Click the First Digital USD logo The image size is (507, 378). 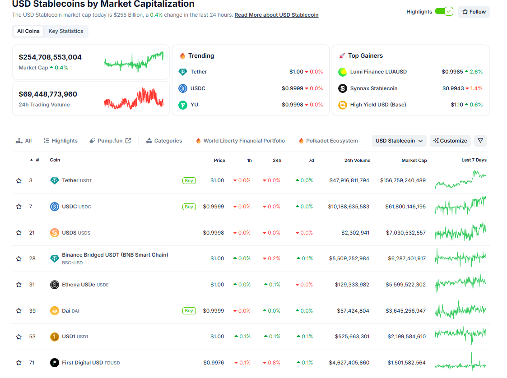54,363
